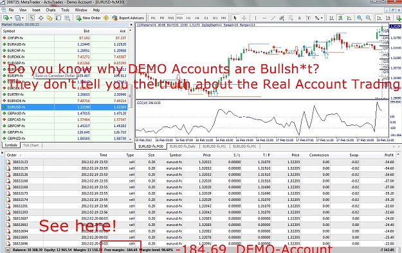Switch chart to Candlesticks icon
402x253 pixels.
[x=340, y=18]
